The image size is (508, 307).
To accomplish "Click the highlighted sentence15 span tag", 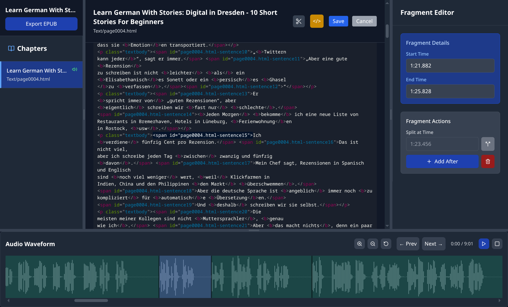I will click(x=203, y=135).
